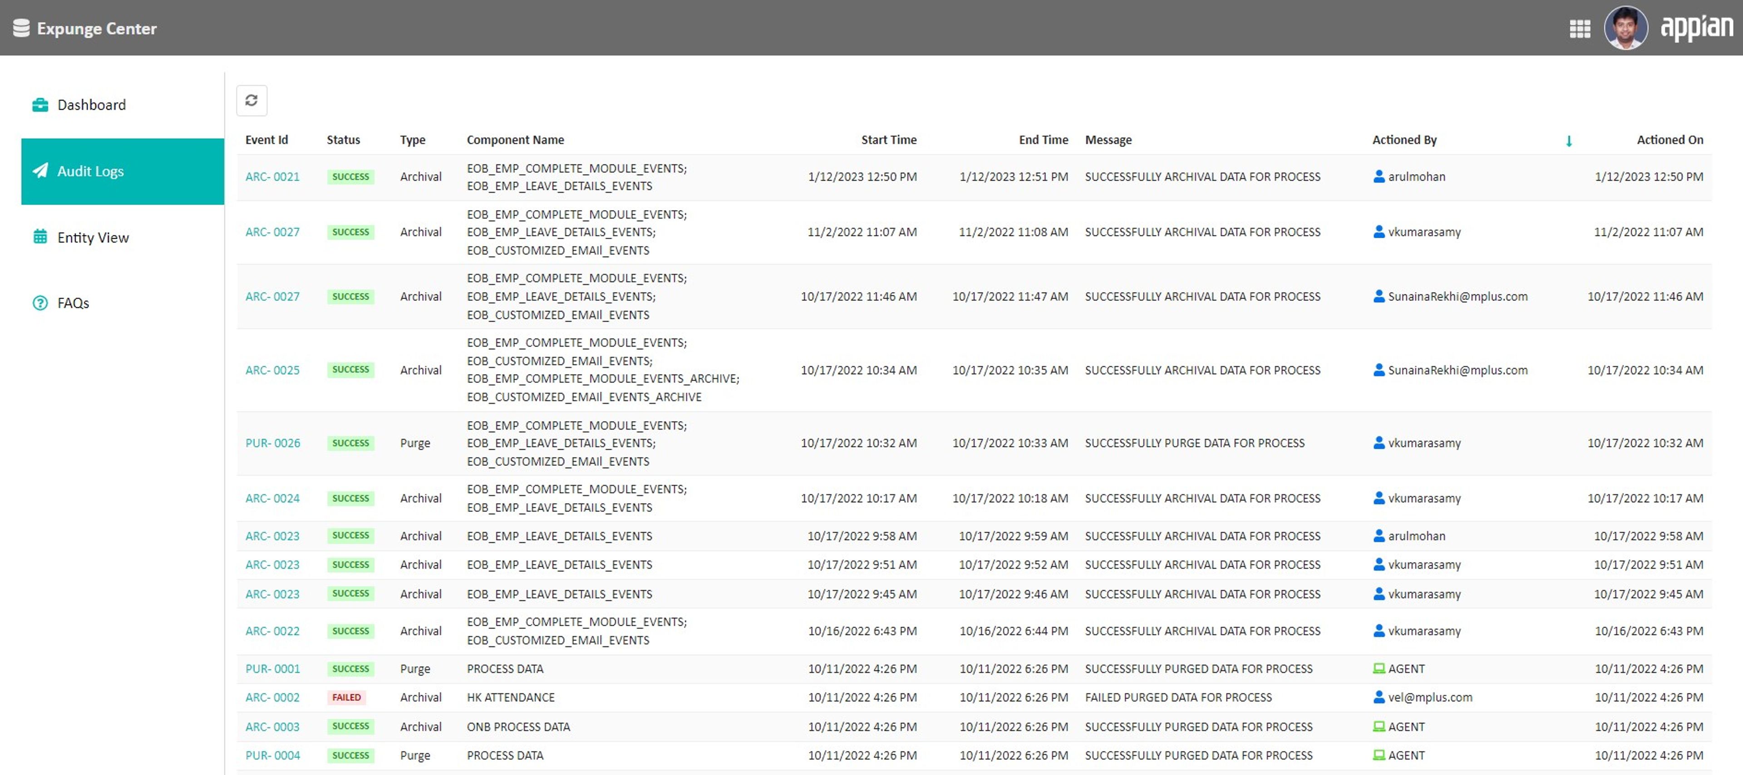Open event link ARC- 0021
This screenshot has width=1743, height=775.
click(272, 177)
